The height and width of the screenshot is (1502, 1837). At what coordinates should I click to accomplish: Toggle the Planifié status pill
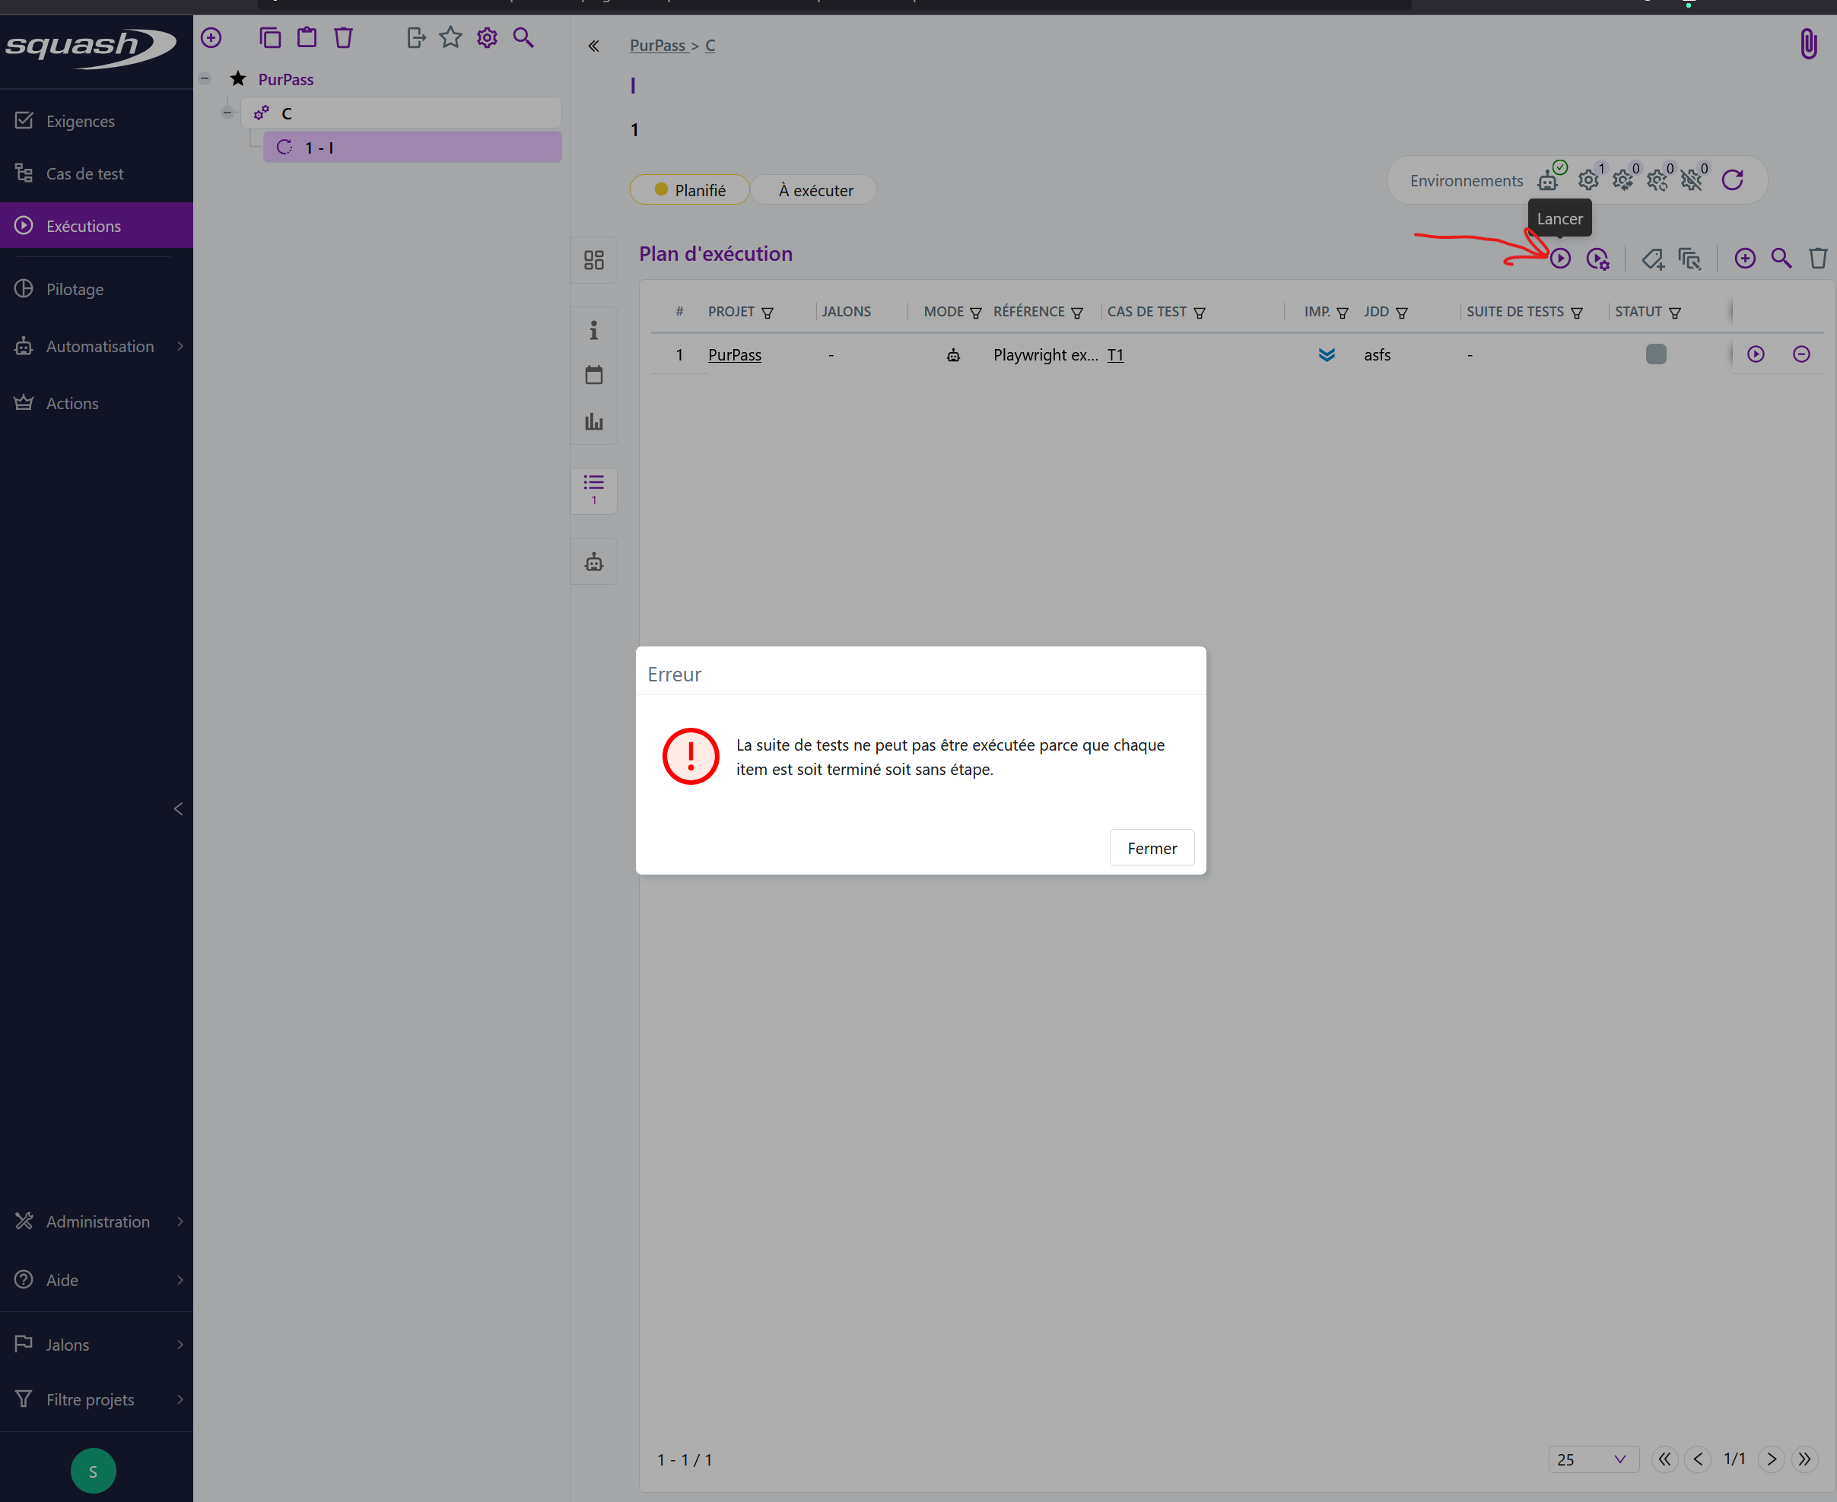tap(690, 189)
